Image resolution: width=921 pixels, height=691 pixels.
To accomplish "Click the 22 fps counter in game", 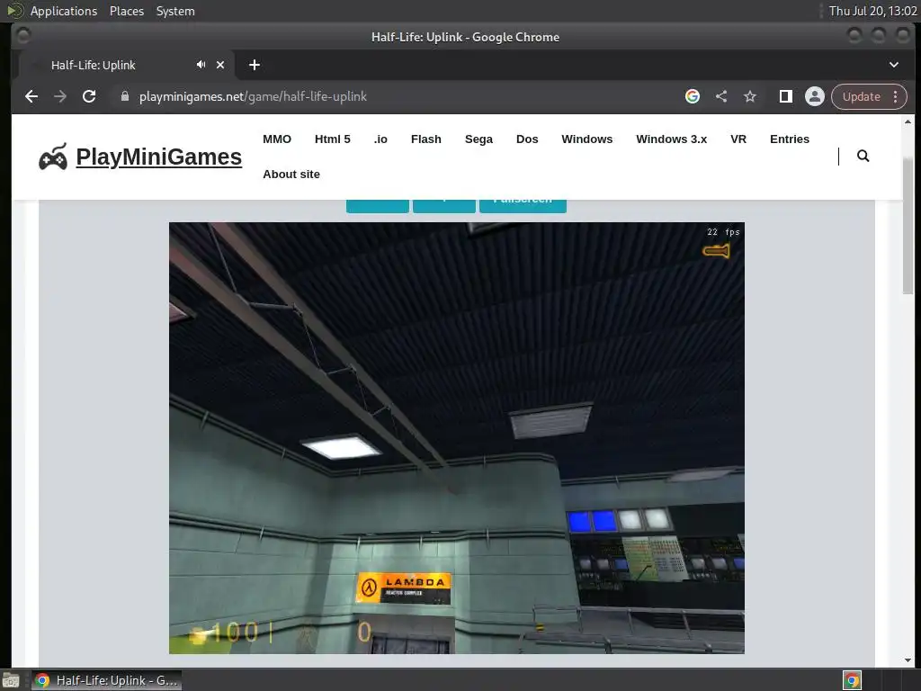I will [x=723, y=232].
